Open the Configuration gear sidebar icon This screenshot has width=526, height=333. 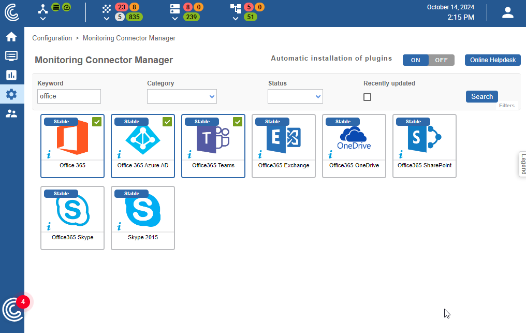(11, 94)
